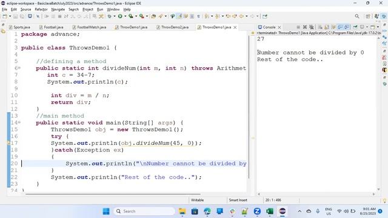
Task: Open the File menu
Action: point(4,10)
